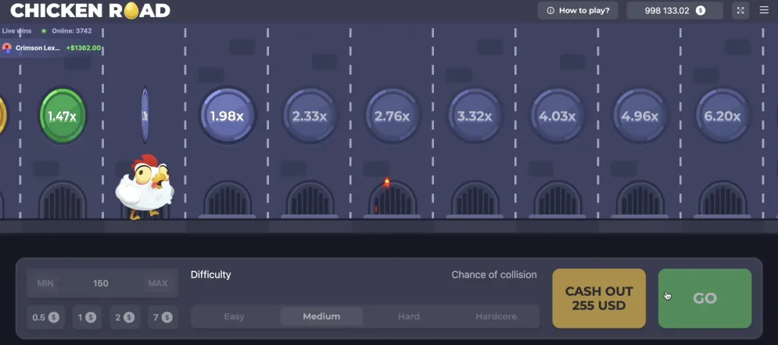Click the fullscreen expand icon

(740, 10)
